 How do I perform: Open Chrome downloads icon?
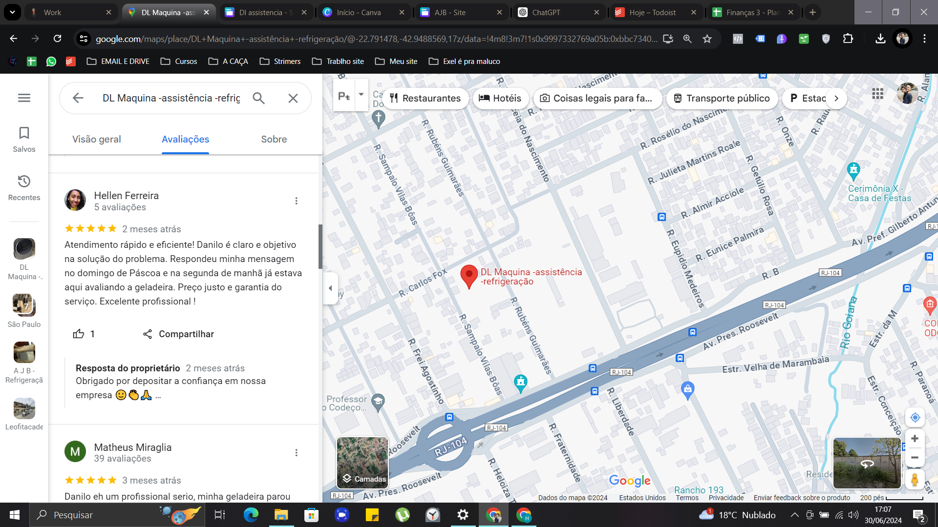coord(880,39)
